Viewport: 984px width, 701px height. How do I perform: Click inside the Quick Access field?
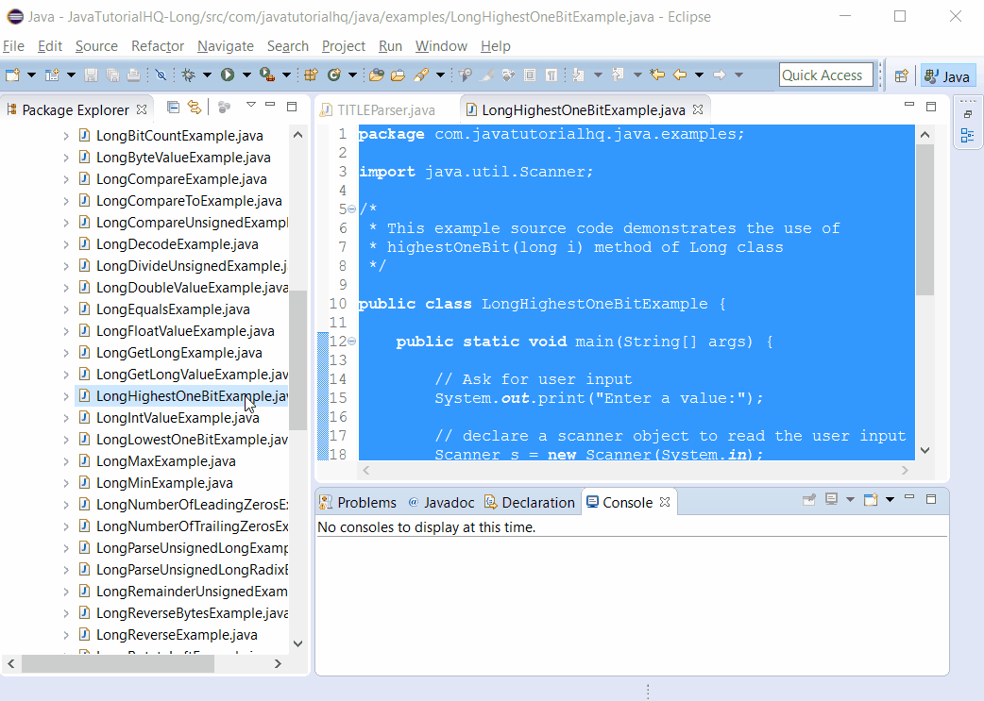(x=826, y=74)
